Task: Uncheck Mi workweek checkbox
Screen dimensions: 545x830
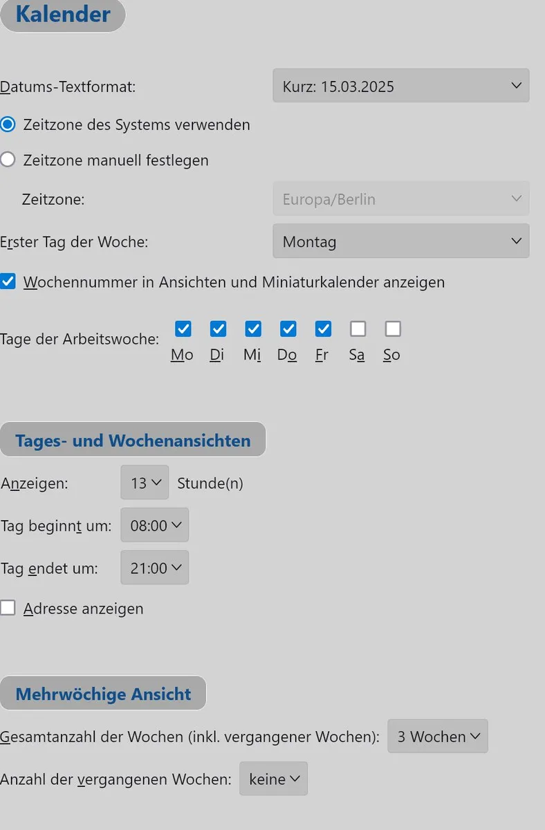Action: pyautogui.click(x=253, y=329)
